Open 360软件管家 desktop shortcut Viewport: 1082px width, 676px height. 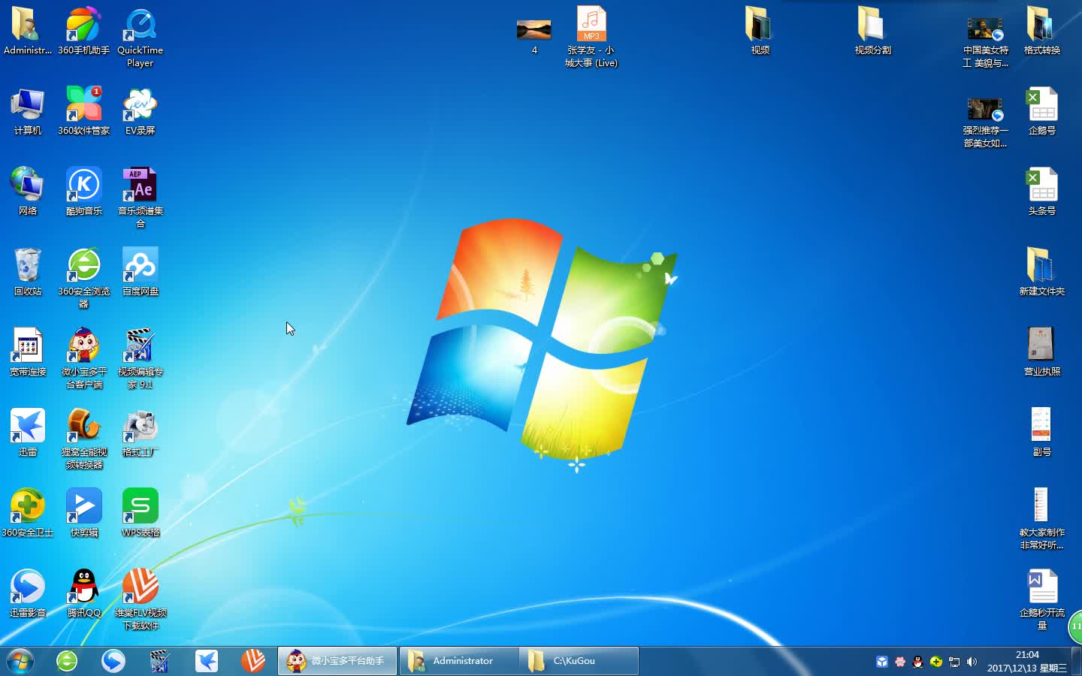[83, 111]
